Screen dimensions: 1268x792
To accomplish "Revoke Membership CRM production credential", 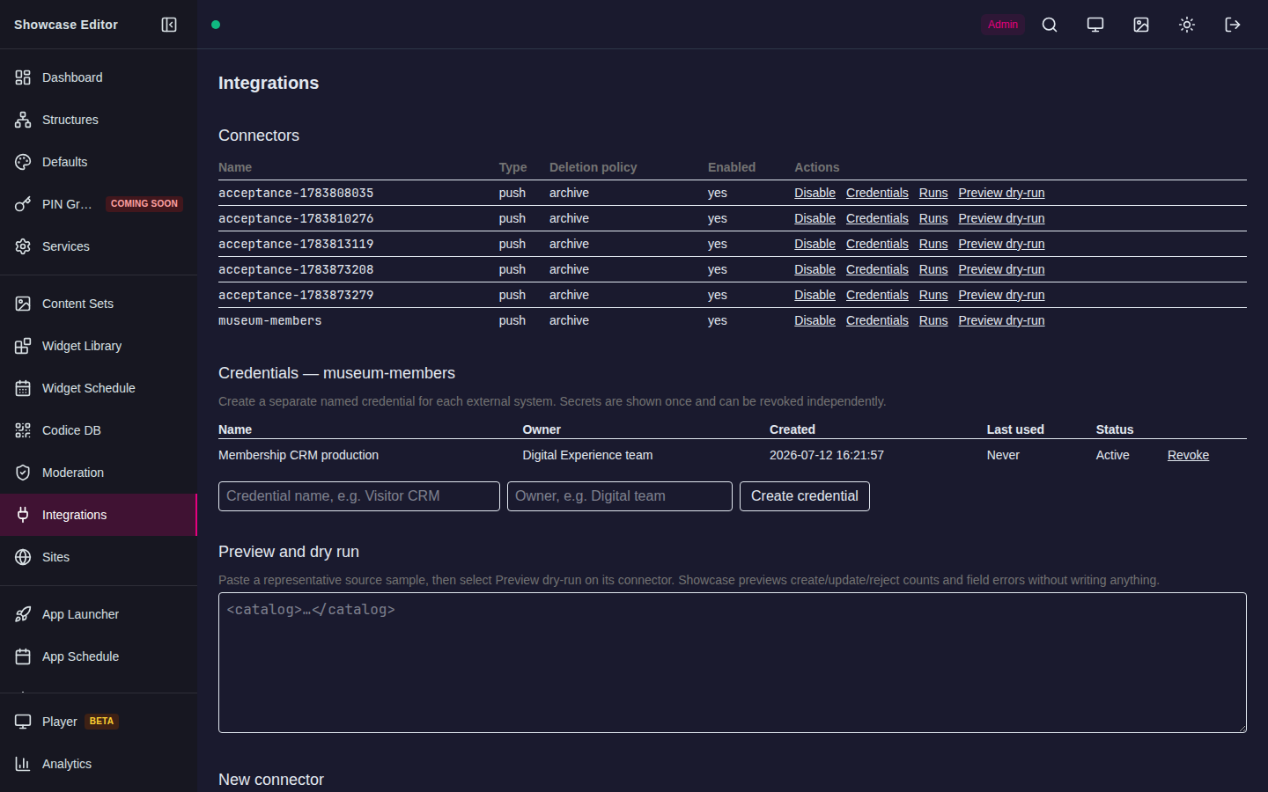I will [x=1188, y=455].
